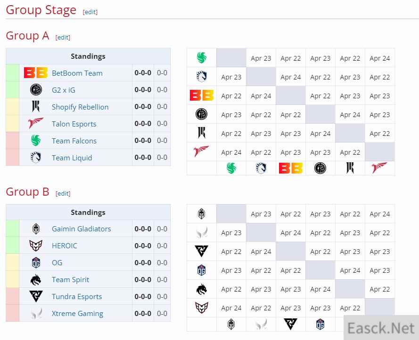This screenshot has width=419, height=340.
Task: Edit the Group Stage section
Action: coord(90,12)
